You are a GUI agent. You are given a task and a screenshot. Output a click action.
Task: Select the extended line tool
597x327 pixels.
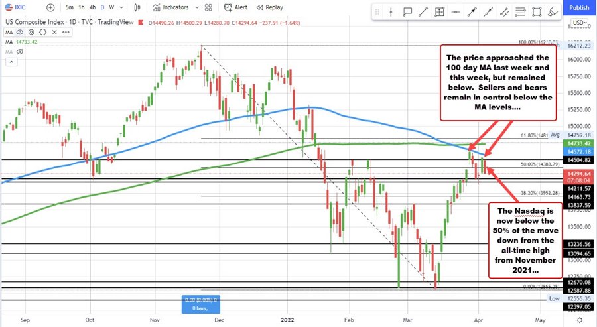pyautogui.click(x=488, y=12)
